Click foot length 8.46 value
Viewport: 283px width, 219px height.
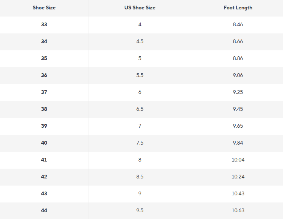238,24
